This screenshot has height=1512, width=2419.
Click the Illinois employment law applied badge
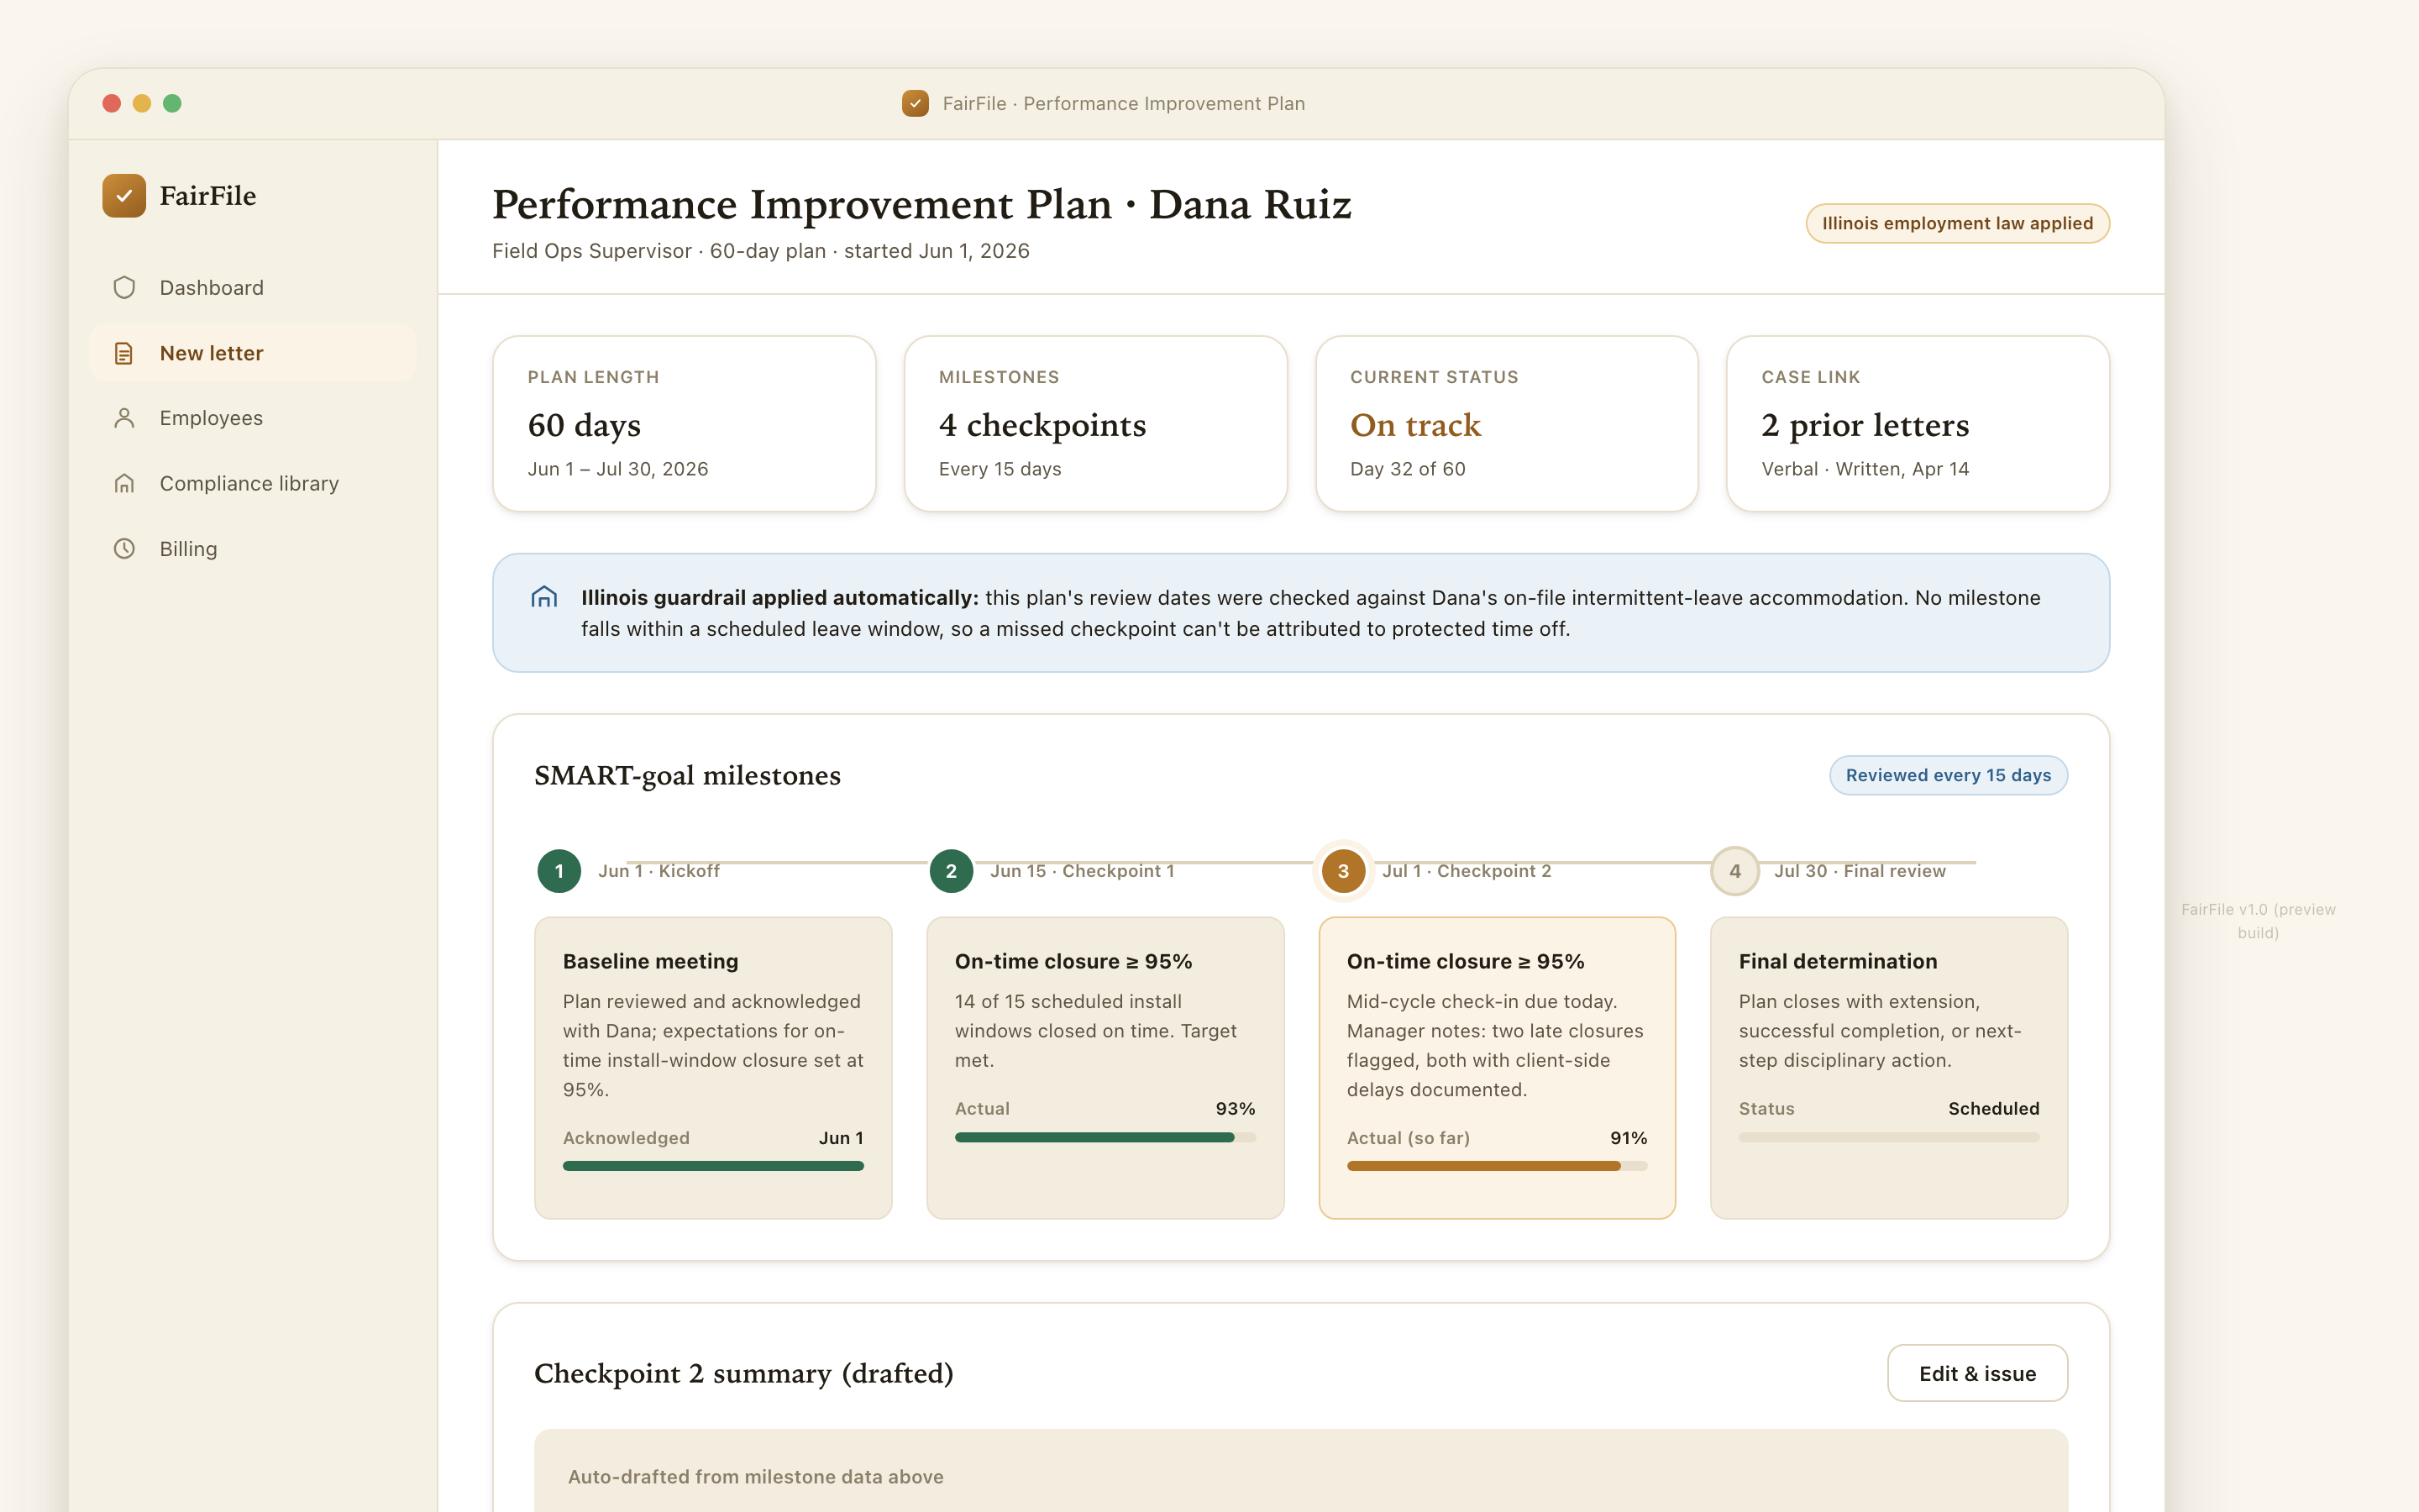pyautogui.click(x=1957, y=223)
